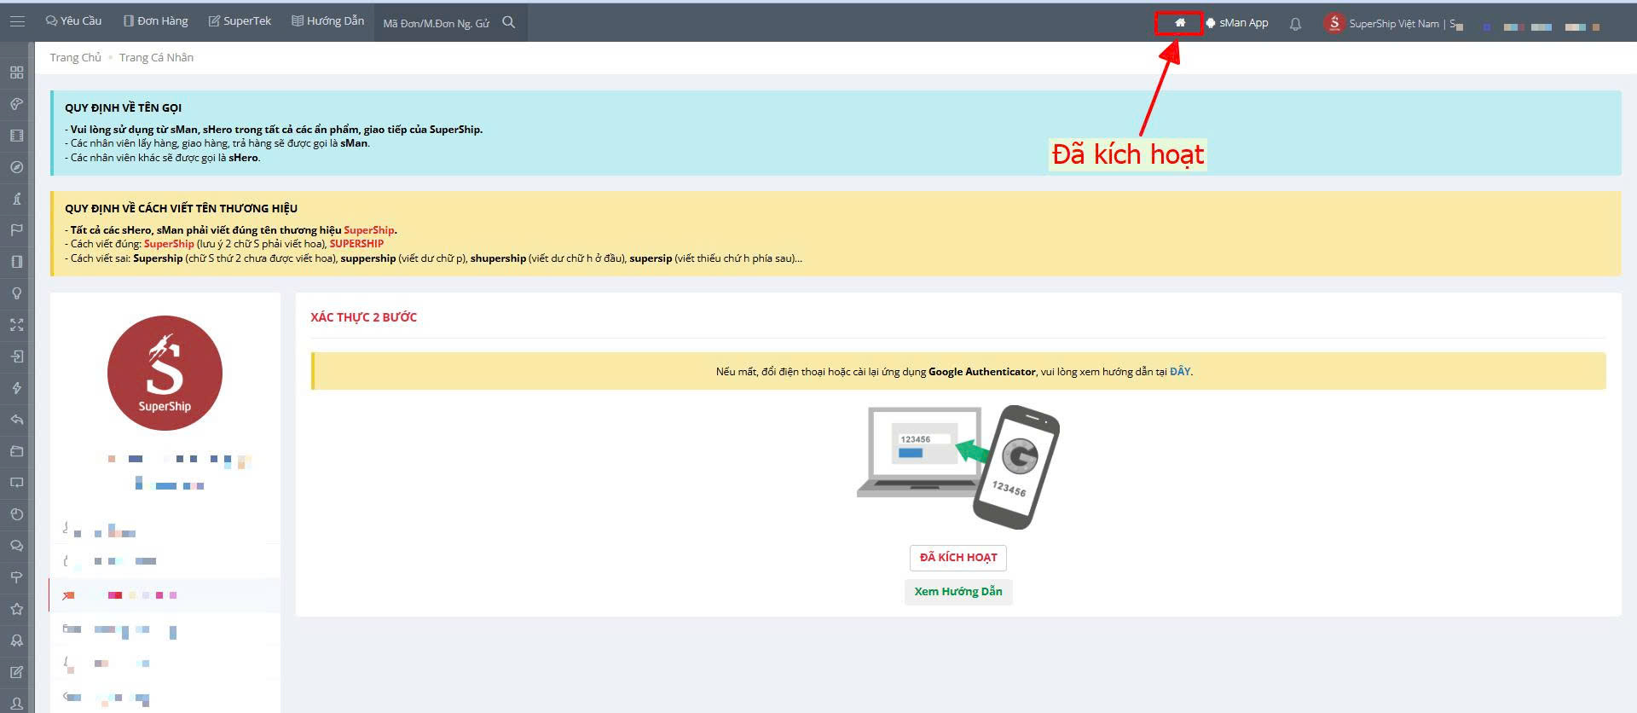Click the pie chart sidebar icon
Viewport: 1637px width, 713px height.
pos(16,514)
